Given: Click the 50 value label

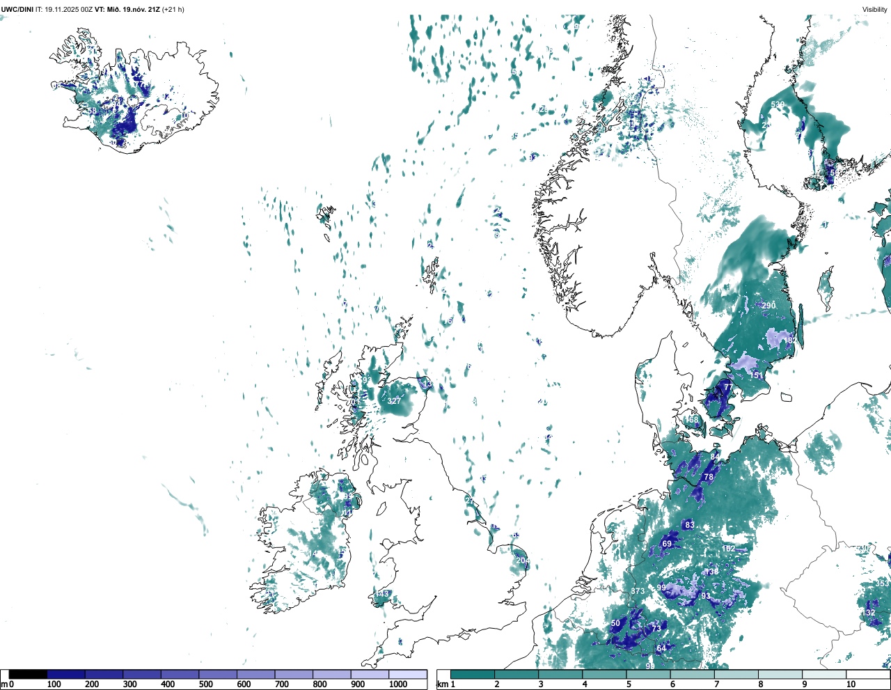Looking at the screenshot, I should point(615,624).
